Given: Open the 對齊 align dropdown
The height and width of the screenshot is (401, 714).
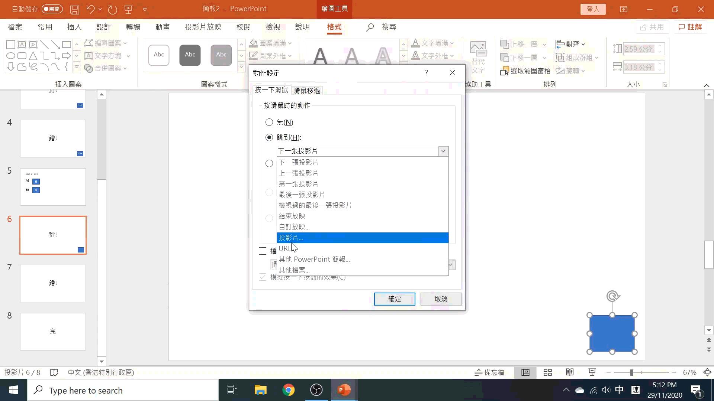Looking at the screenshot, I should click(570, 44).
